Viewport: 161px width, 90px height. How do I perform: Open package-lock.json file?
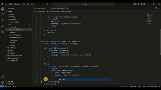coord(19,55)
